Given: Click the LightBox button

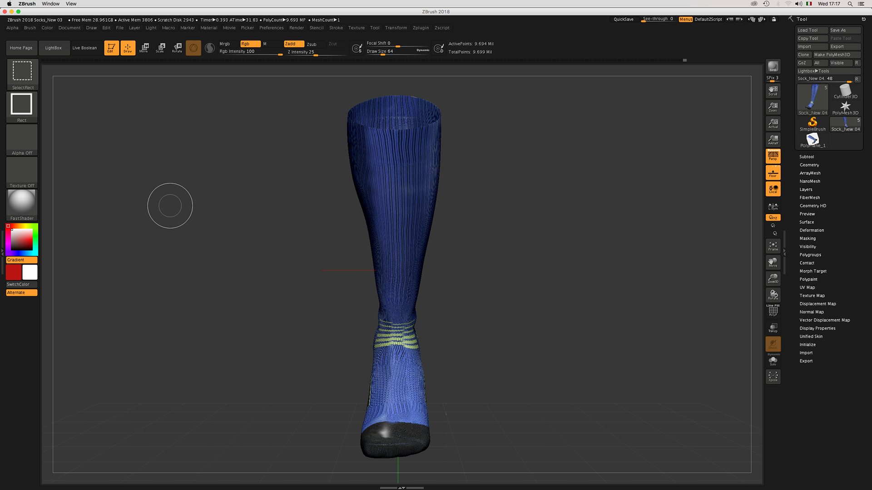Looking at the screenshot, I should pyautogui.click(x=53, y=48).
